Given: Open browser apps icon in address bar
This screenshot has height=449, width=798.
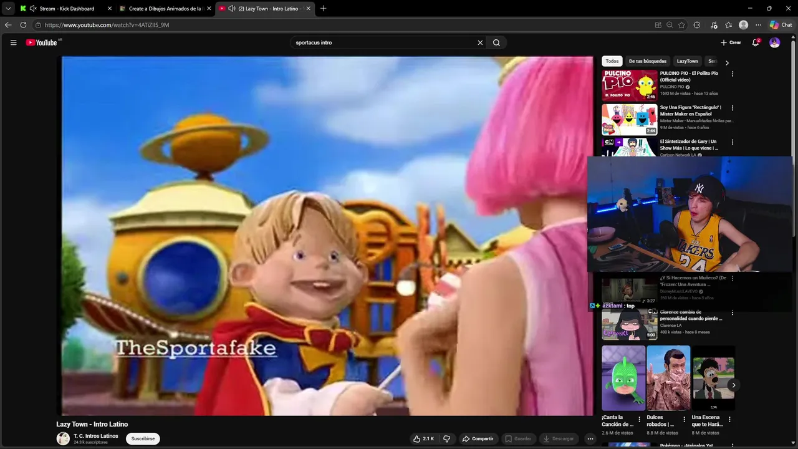Looking at the screenshot, I should [x=658, y=25].
